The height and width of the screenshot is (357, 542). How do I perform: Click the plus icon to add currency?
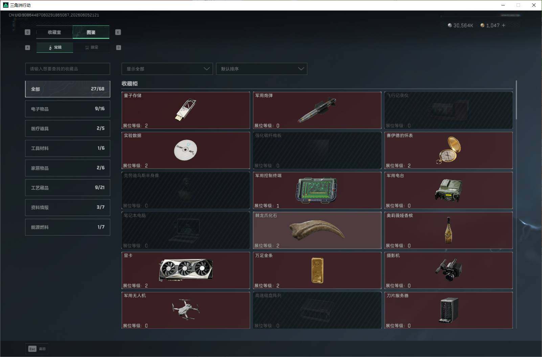[504, 25]
